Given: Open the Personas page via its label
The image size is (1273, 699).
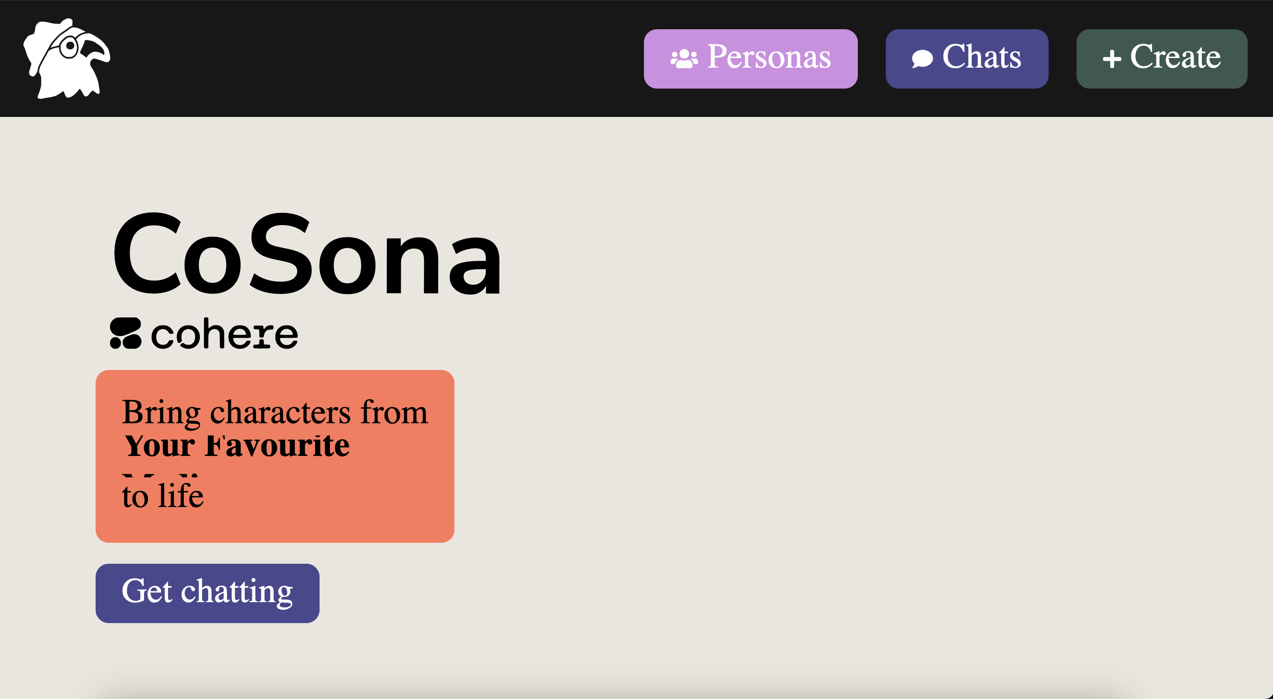Looking at the screenshot, I should tap(769, 57).
